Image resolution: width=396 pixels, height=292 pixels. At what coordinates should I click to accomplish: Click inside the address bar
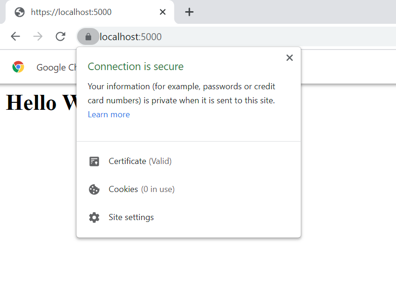[131, 36]
